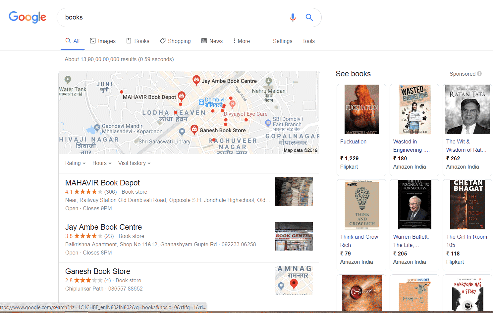
Task: Click the MAHAVIR Book Depot address text
Action: [168, 200]
